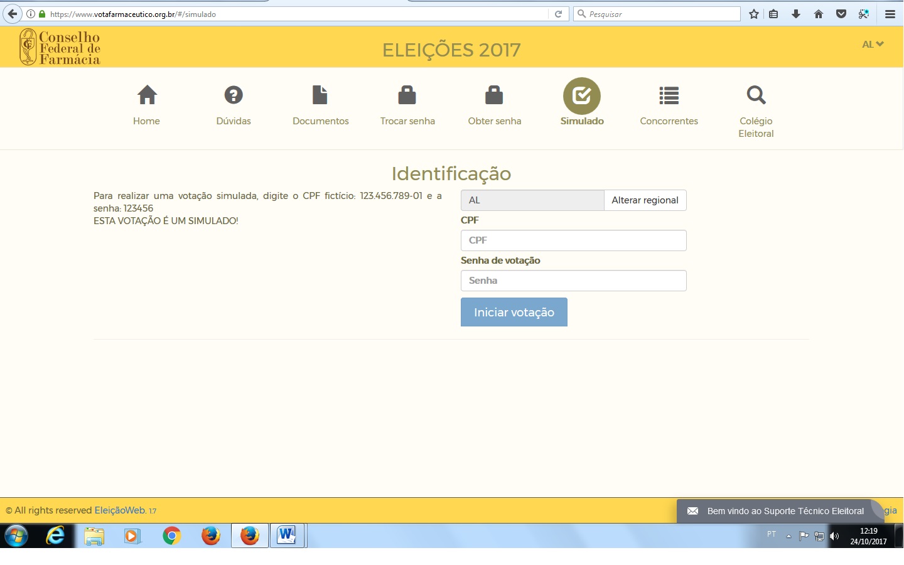The width and height of the screenshot is (904, 565).
Task: Expand the AL region dropdown in header
Action: point(873,44)
